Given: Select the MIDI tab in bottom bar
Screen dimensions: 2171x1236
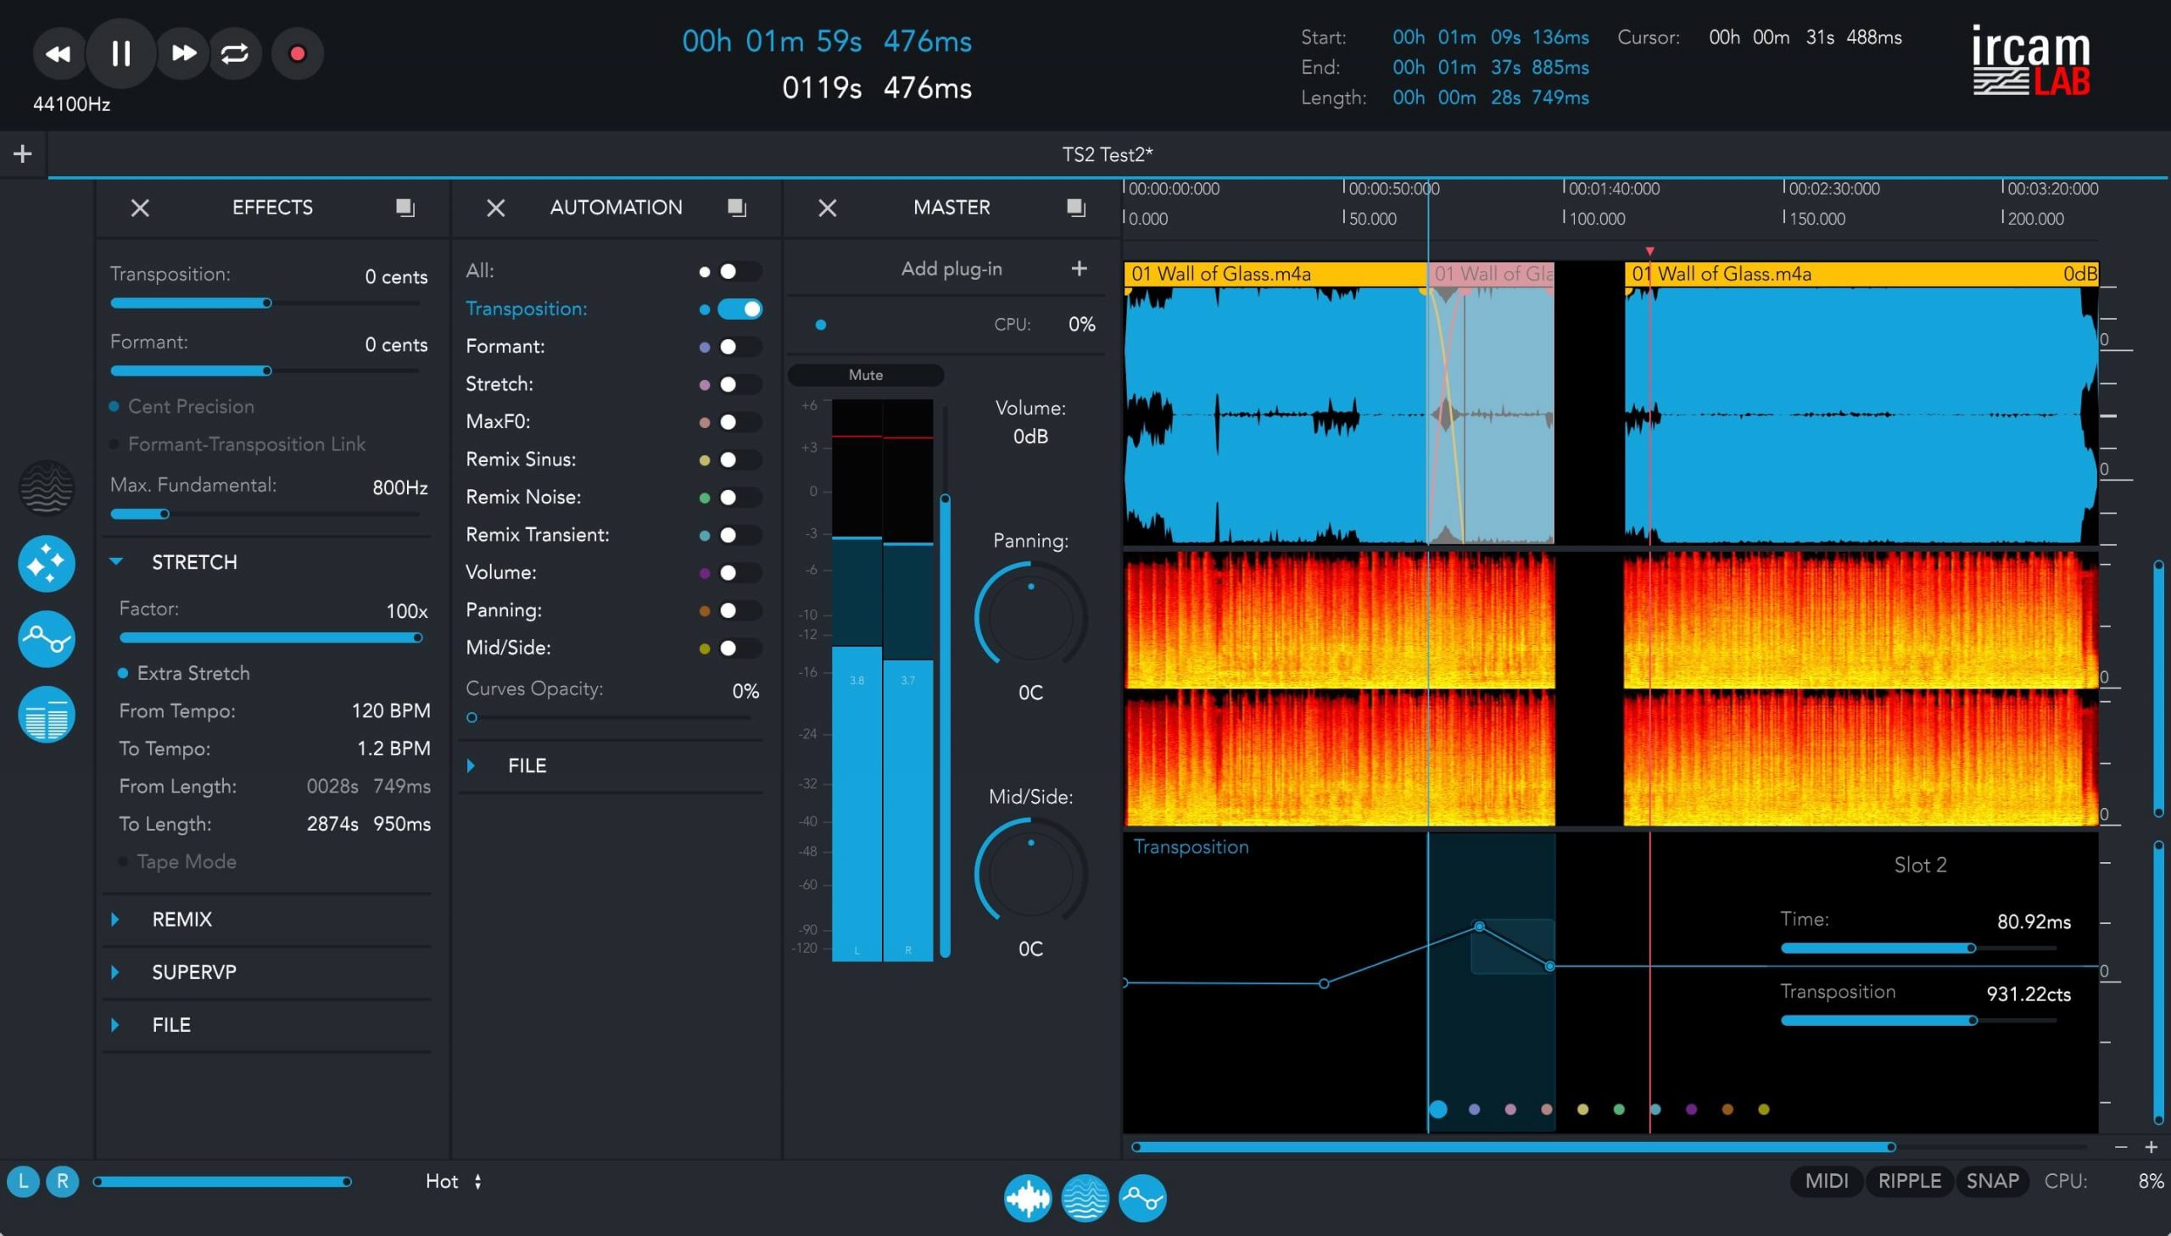Looking at the screenshot, I should pos(1827,1181).
